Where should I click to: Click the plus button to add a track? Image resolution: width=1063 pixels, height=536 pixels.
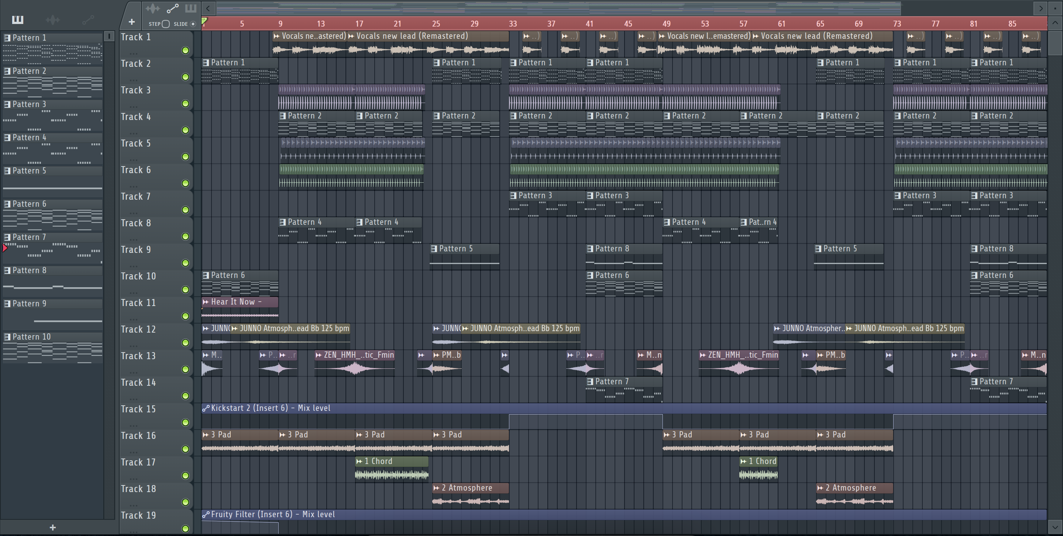point(132,22)
